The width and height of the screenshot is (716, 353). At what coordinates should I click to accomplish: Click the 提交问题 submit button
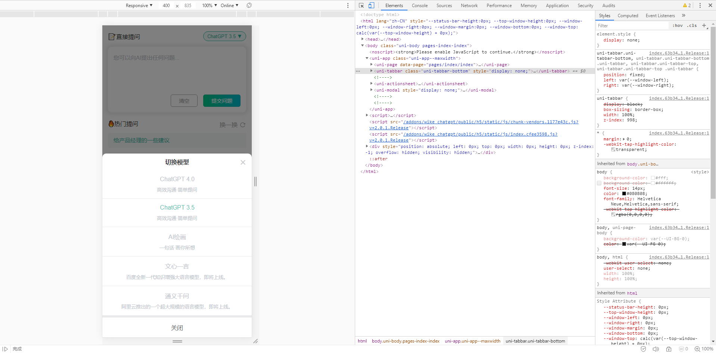(222, 100)
